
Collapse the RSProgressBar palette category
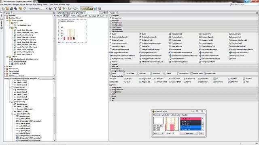[x=110, y=31]
